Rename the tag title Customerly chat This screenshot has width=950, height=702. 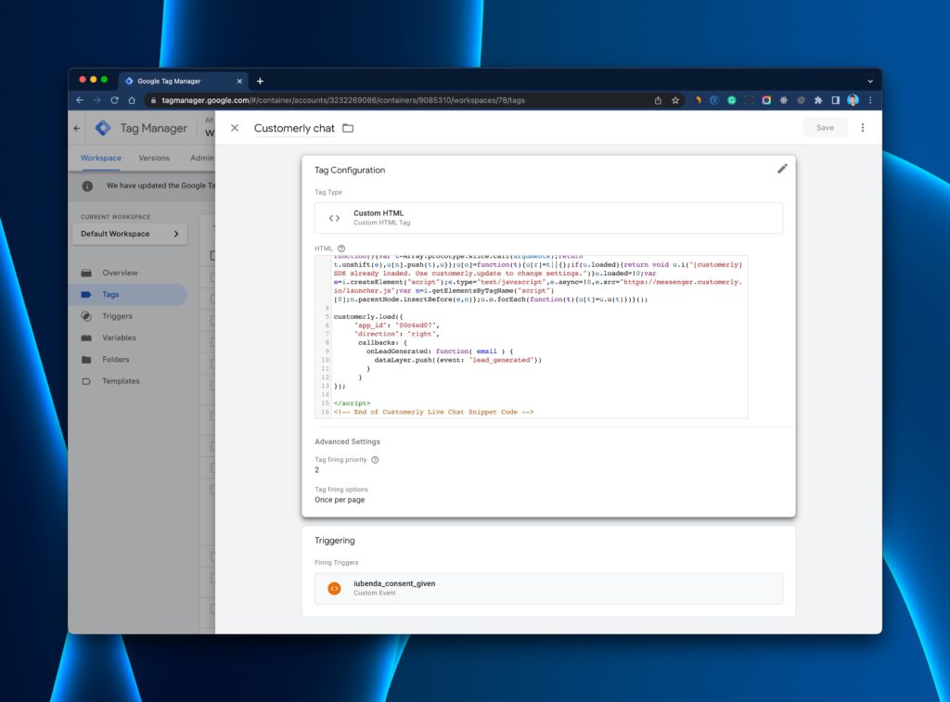click(294, 128)
